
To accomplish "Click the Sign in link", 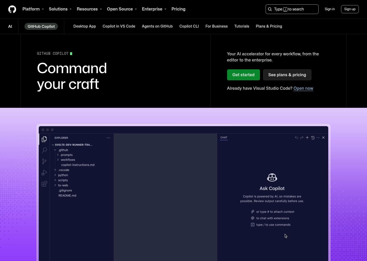I will coord(330,9).
